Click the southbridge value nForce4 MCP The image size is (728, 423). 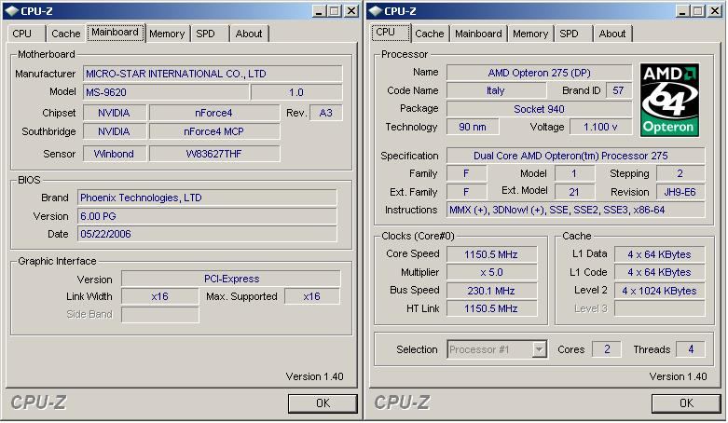coord(214,131)
